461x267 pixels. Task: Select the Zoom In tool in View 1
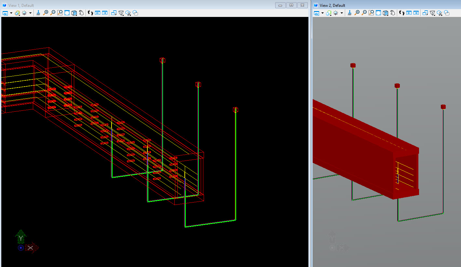click(x=46, y=13)
